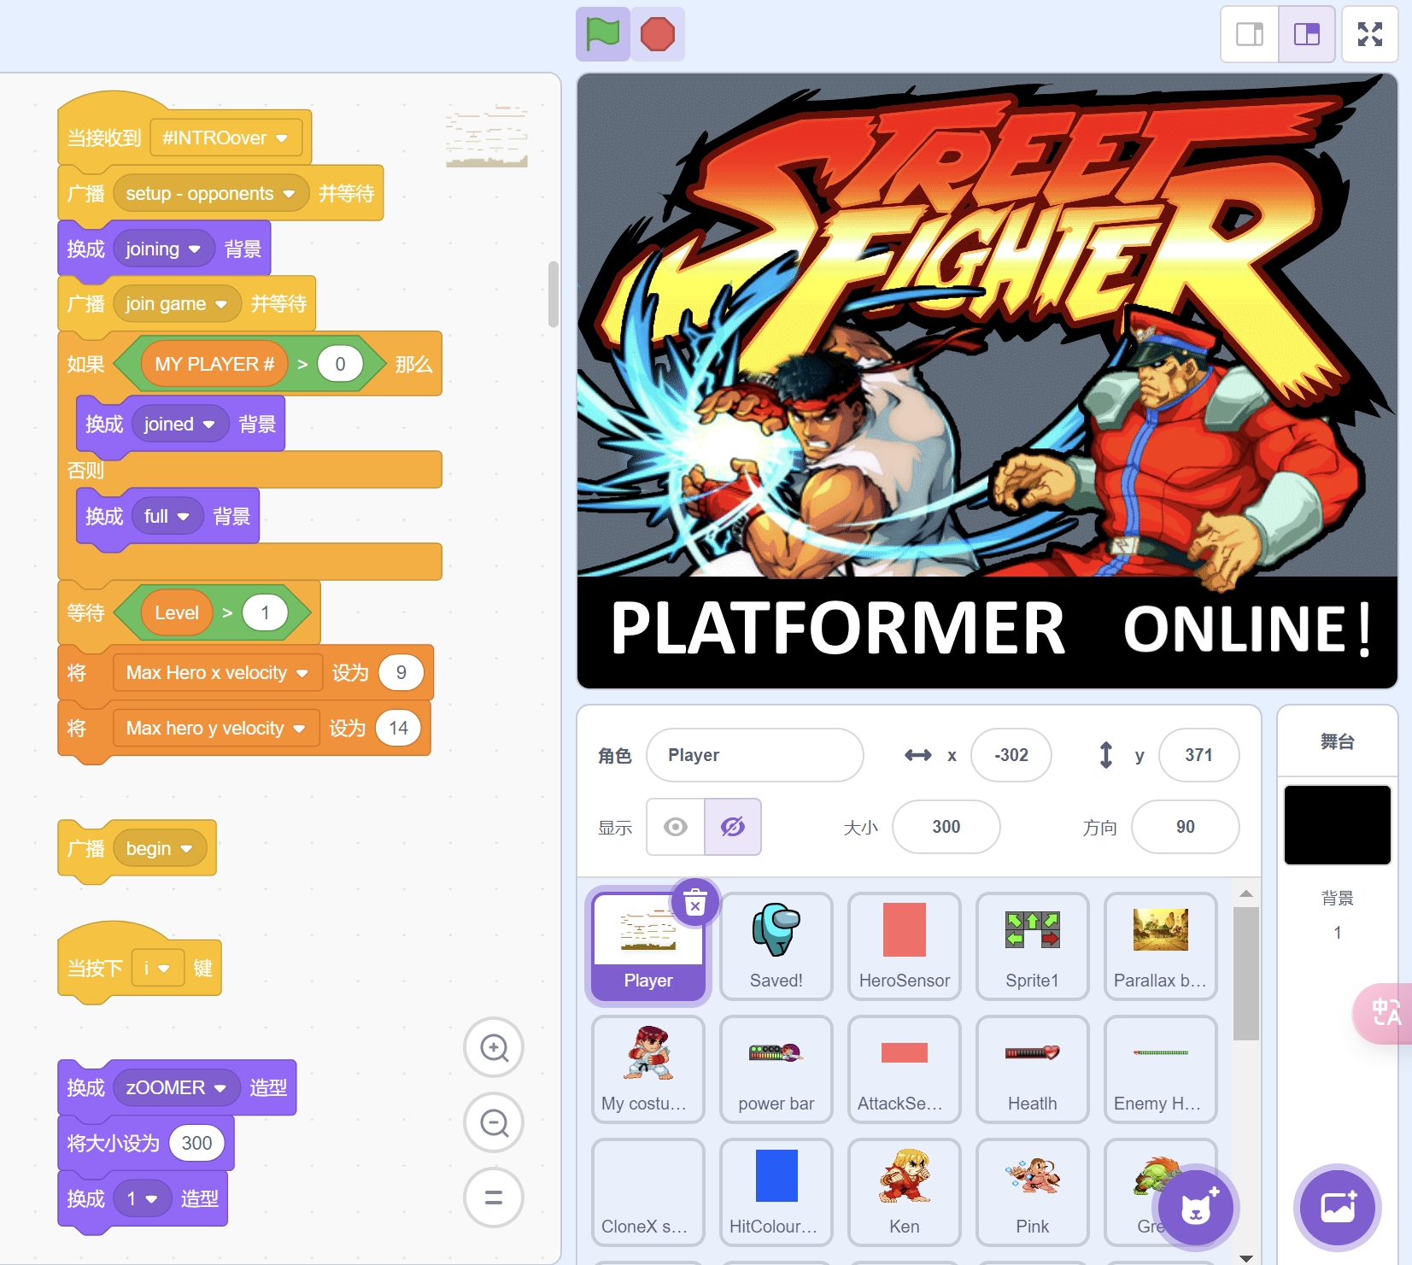Switch to small stage layout
The height and width of the screenshot is (1265, 1412).
(x=1250, y=34)
